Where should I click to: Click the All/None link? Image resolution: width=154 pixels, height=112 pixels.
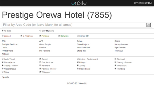click(5, 54)
